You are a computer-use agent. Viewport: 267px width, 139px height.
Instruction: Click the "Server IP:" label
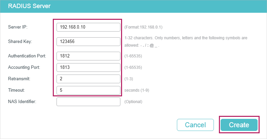coord(18,27)
